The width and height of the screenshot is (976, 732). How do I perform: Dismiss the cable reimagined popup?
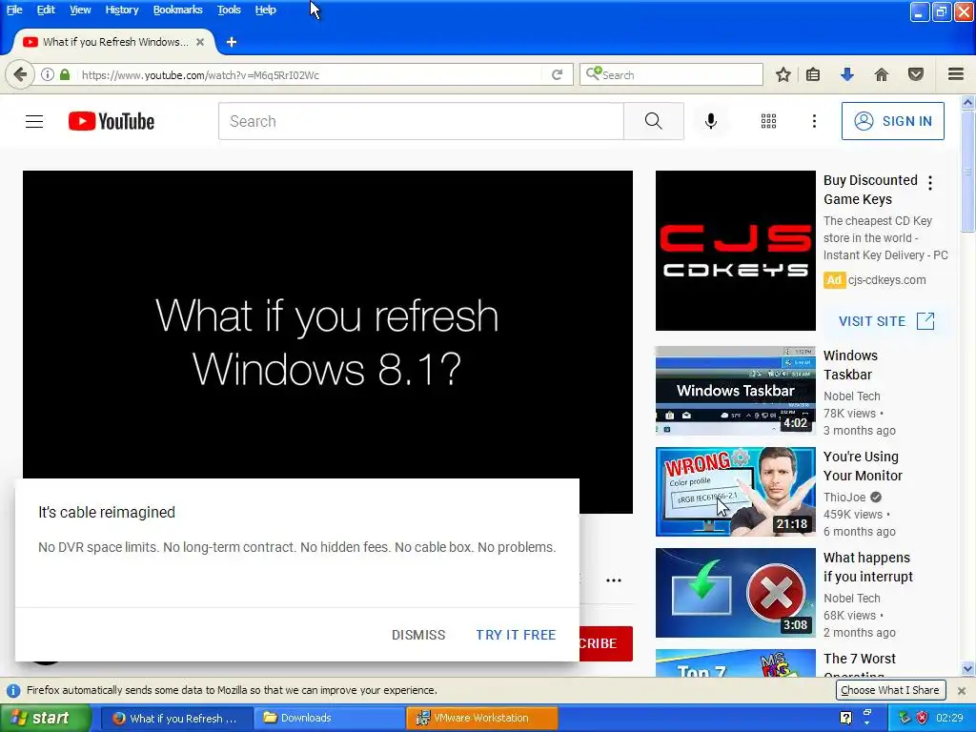(418, 635)
